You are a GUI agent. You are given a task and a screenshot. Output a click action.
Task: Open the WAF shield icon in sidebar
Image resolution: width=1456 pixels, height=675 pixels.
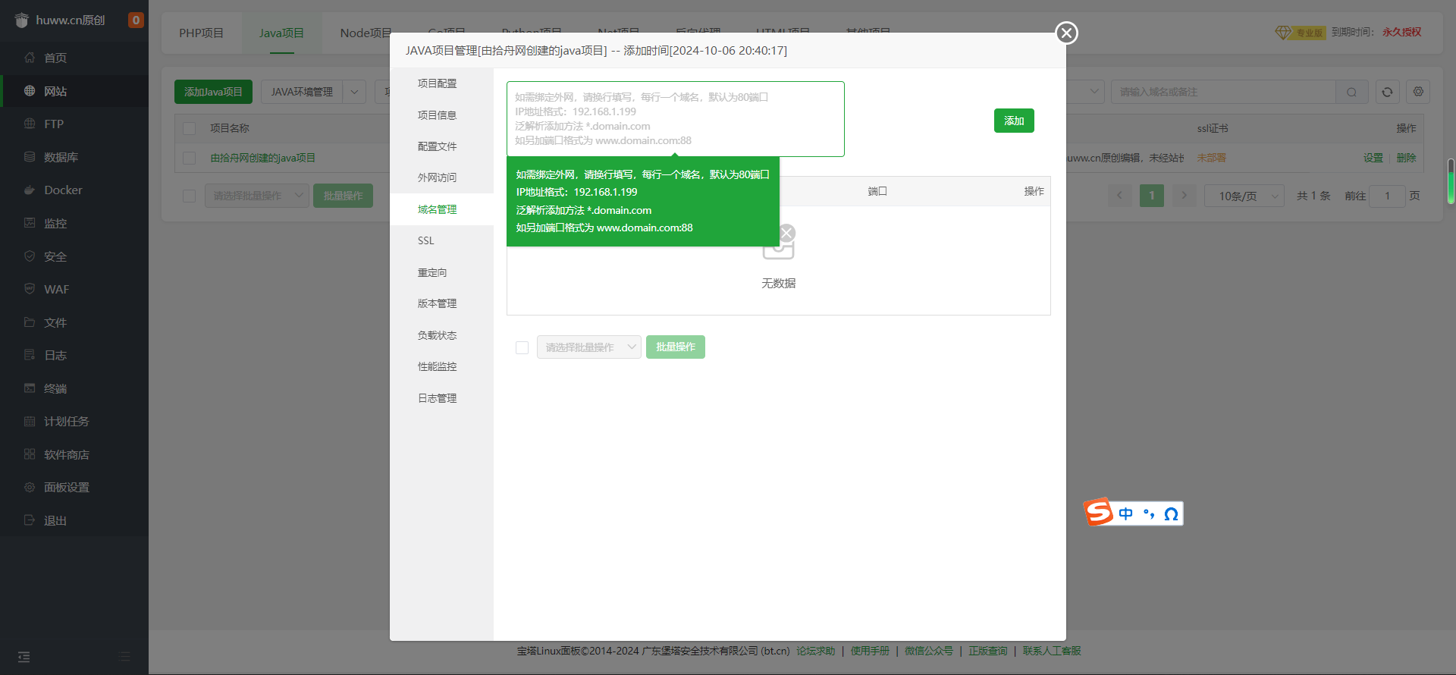point(30,289)
